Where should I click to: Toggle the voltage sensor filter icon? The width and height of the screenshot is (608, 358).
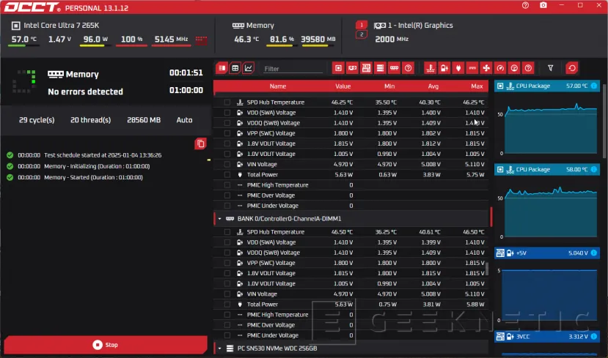pos(444,68)
